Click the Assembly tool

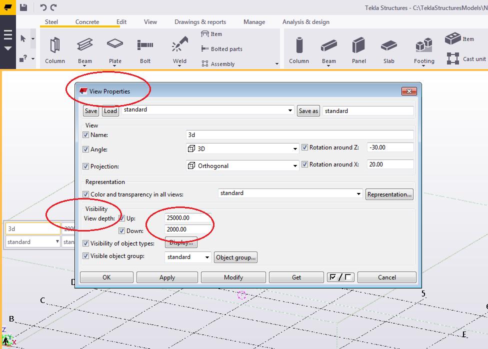[218, 64]
